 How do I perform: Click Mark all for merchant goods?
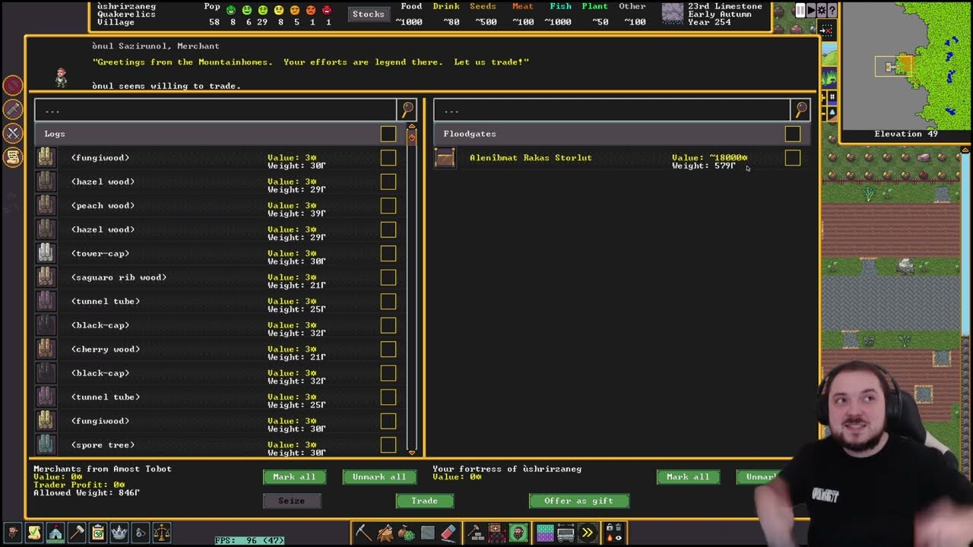click(x=294, y=477)
